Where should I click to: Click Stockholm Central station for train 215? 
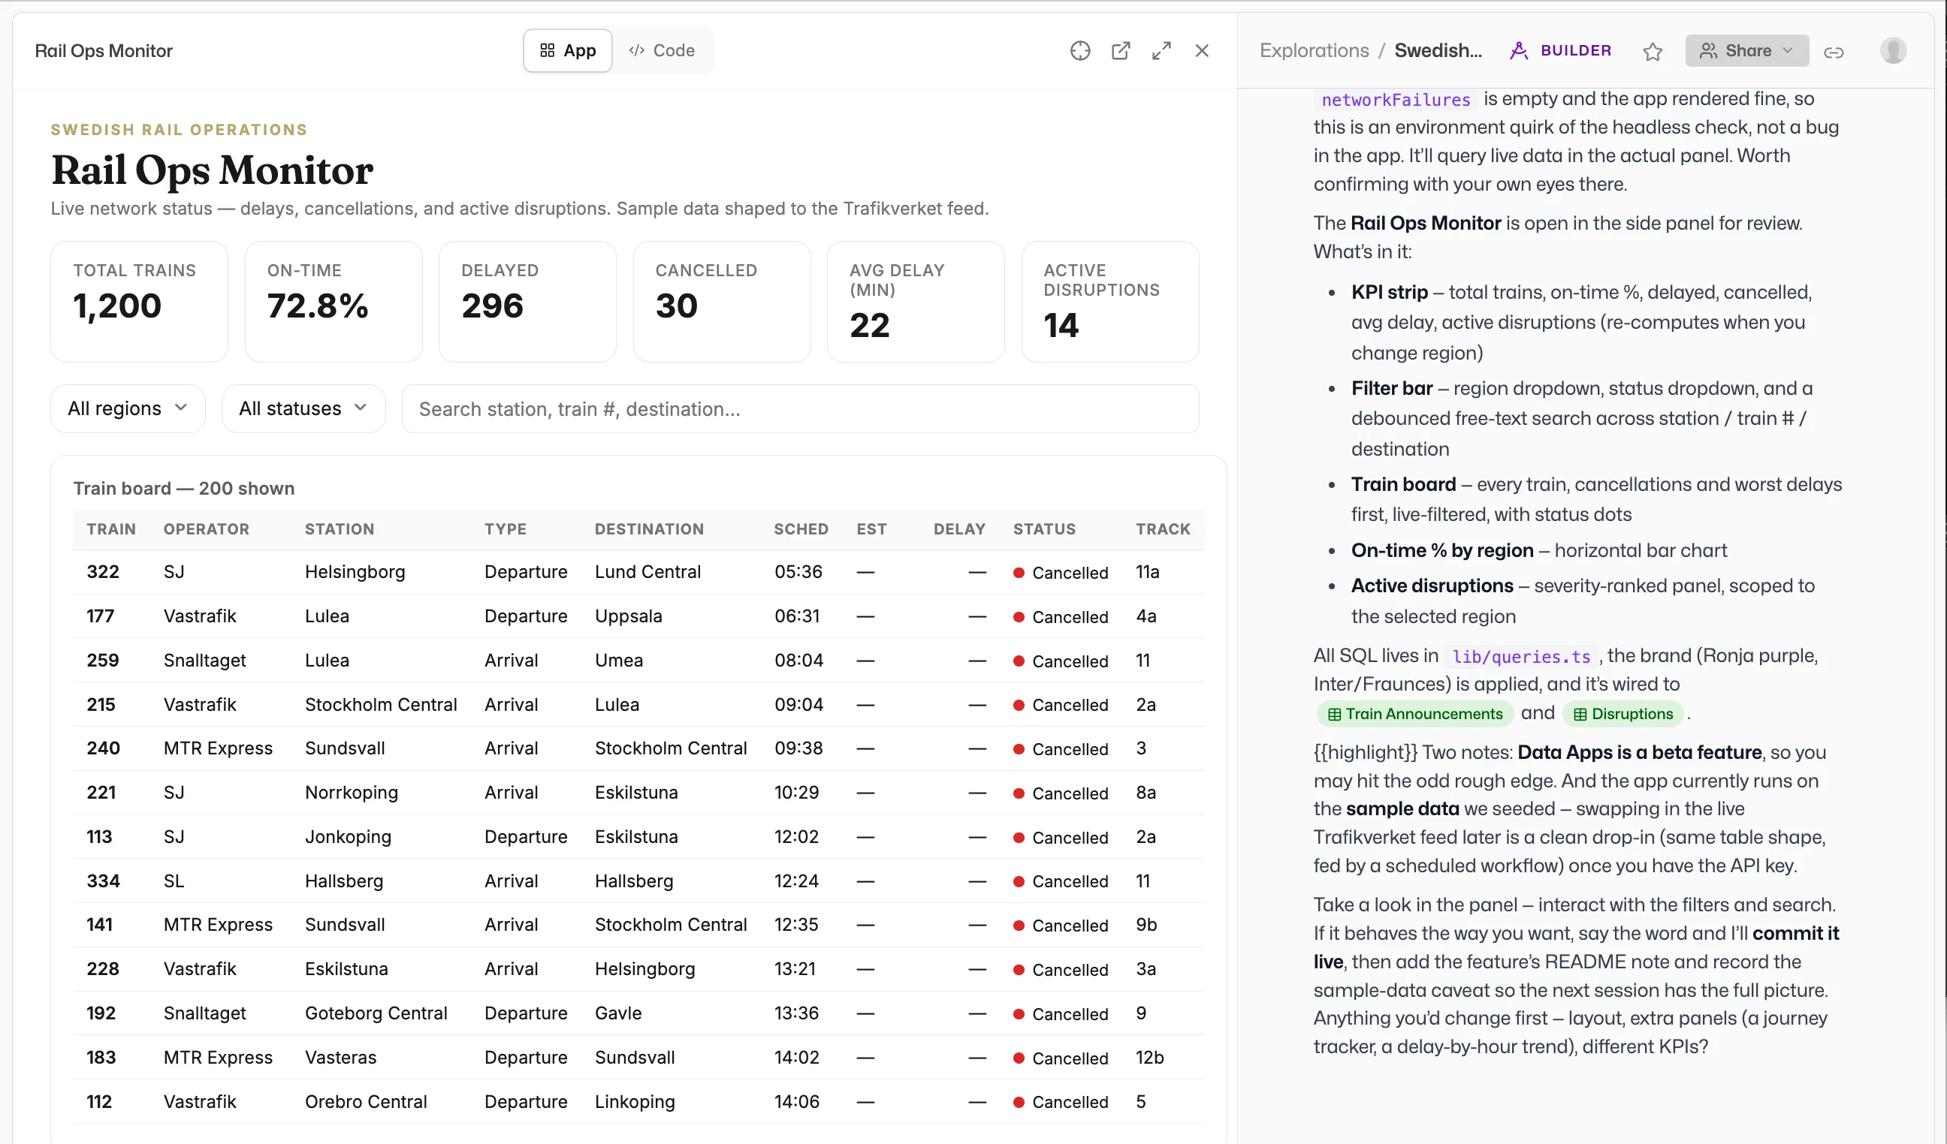381,705
